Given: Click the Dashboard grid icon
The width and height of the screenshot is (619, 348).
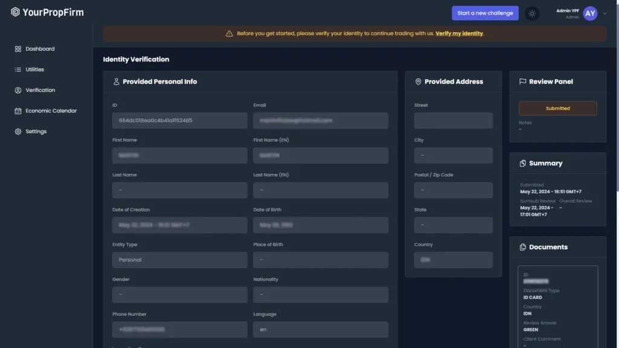Looking at the screenshot, I should coord(18,49).
